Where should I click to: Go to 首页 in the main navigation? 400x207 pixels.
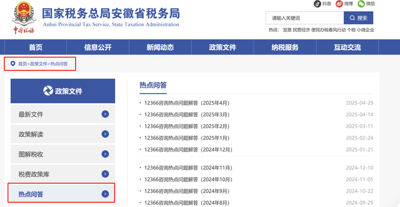click(36, 47)
